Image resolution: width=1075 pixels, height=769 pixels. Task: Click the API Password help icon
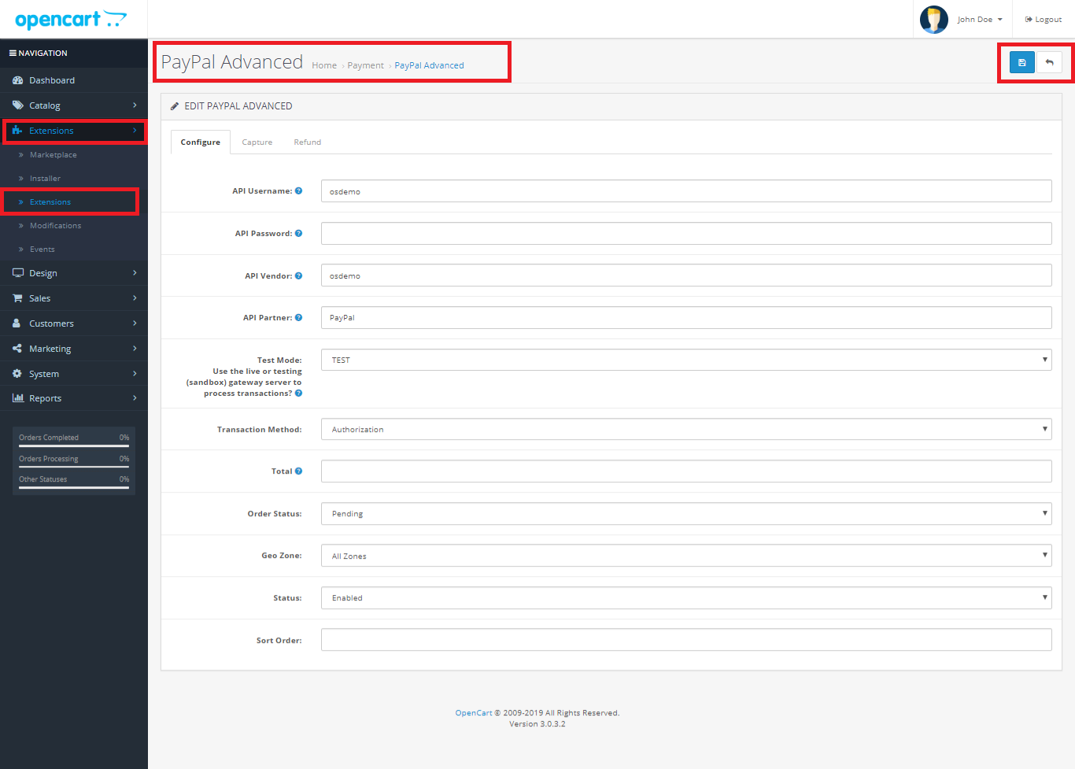(298, 234)
